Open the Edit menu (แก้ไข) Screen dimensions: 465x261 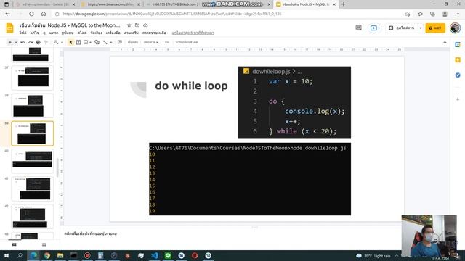click(35, 33)
